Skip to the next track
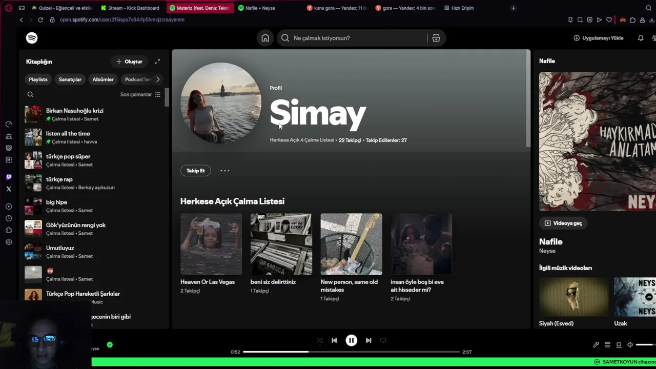This screenshot has height=369, width=656. click(368, 340)
